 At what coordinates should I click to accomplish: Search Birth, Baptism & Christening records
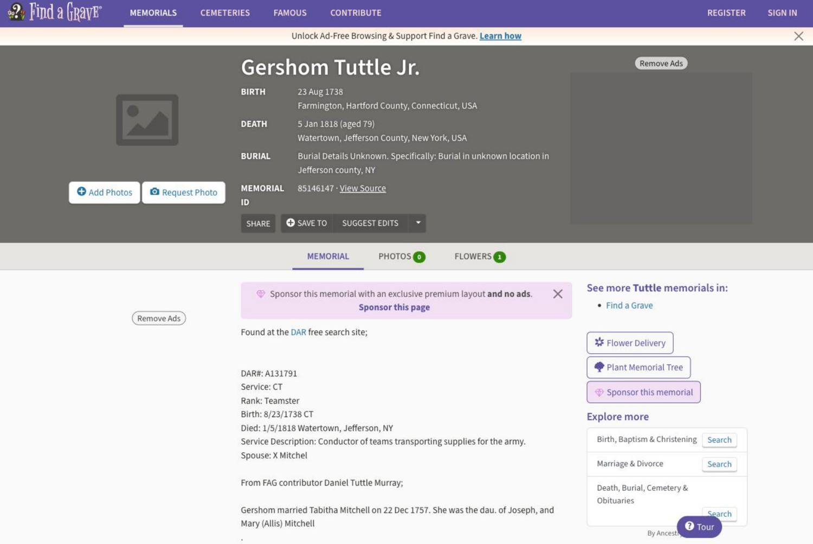point(719,440)
